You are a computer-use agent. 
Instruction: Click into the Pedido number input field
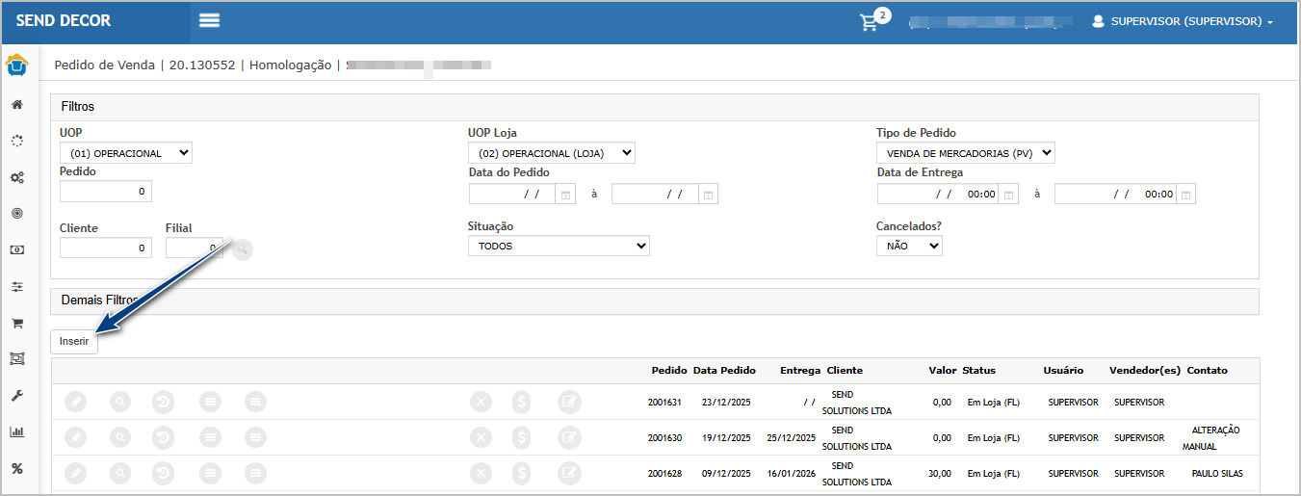(x=106, y=192)
